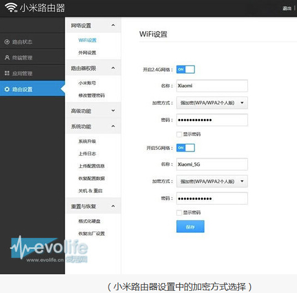
Task: Click the 5G name field Xiaomi_5G
Action: (x=212, y=164)
